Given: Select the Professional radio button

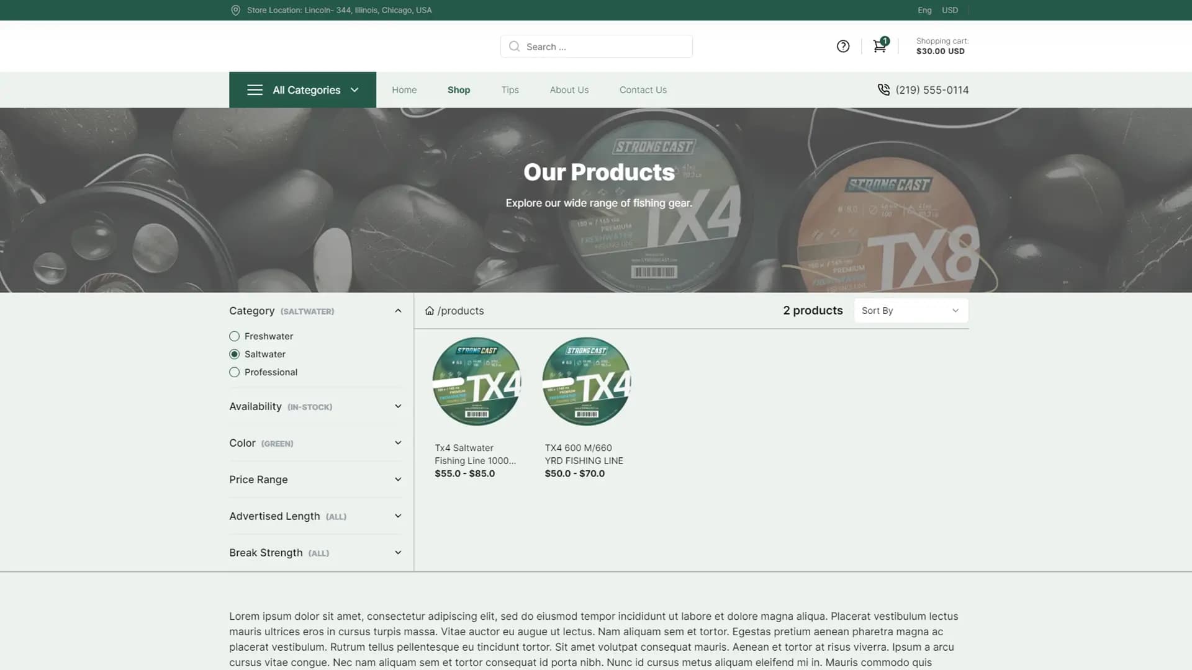Looking at the screenshot, I should [234, 372].
